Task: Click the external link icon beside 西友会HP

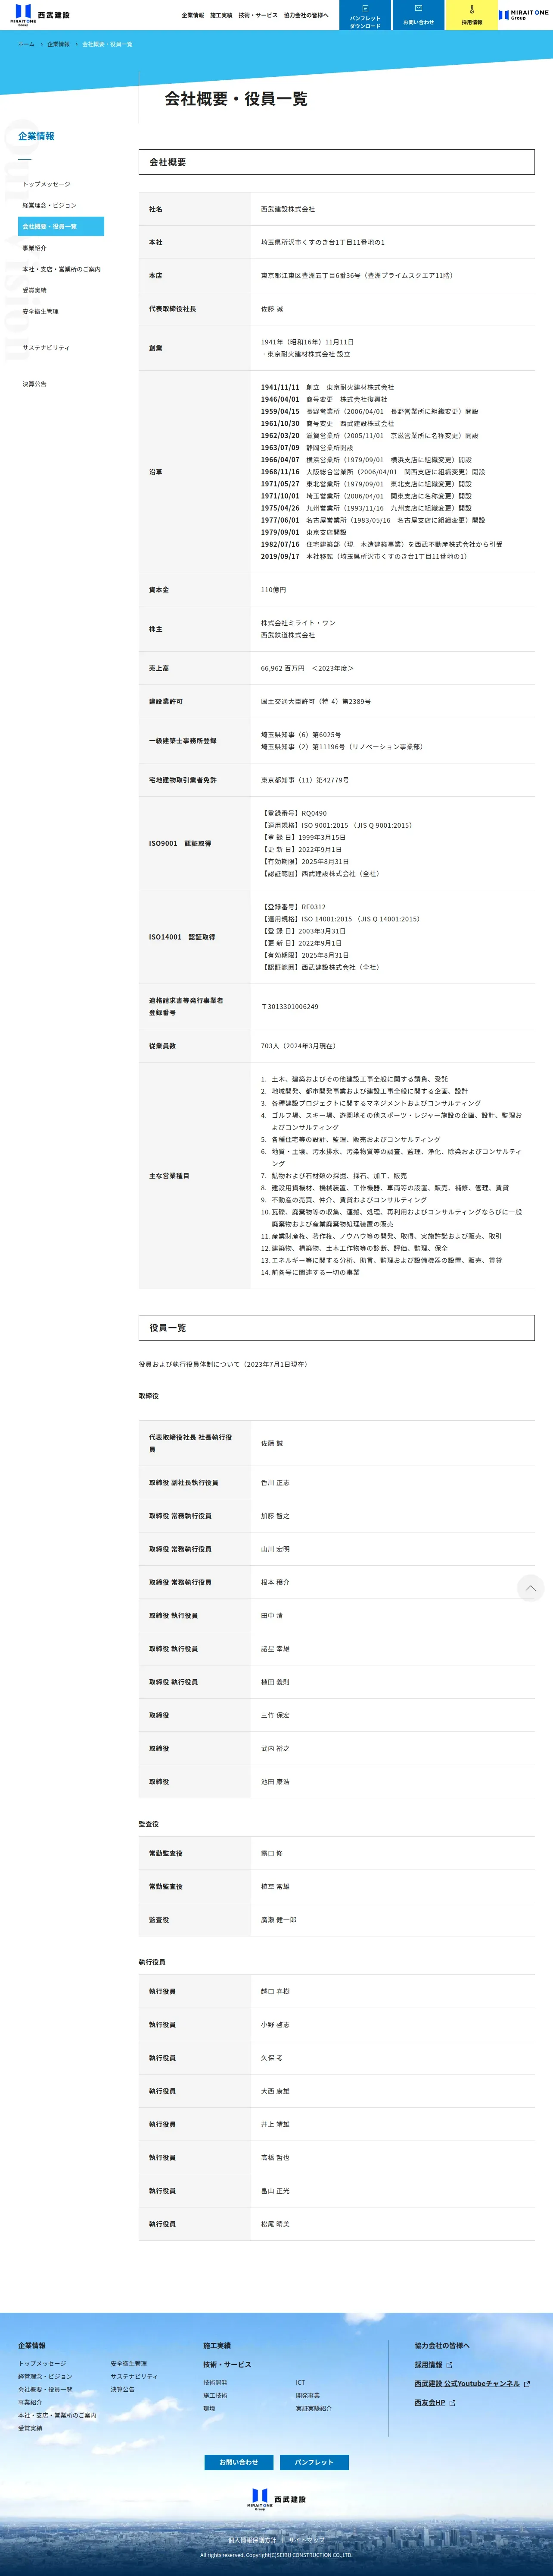Action: click(x=452, y=2402)
